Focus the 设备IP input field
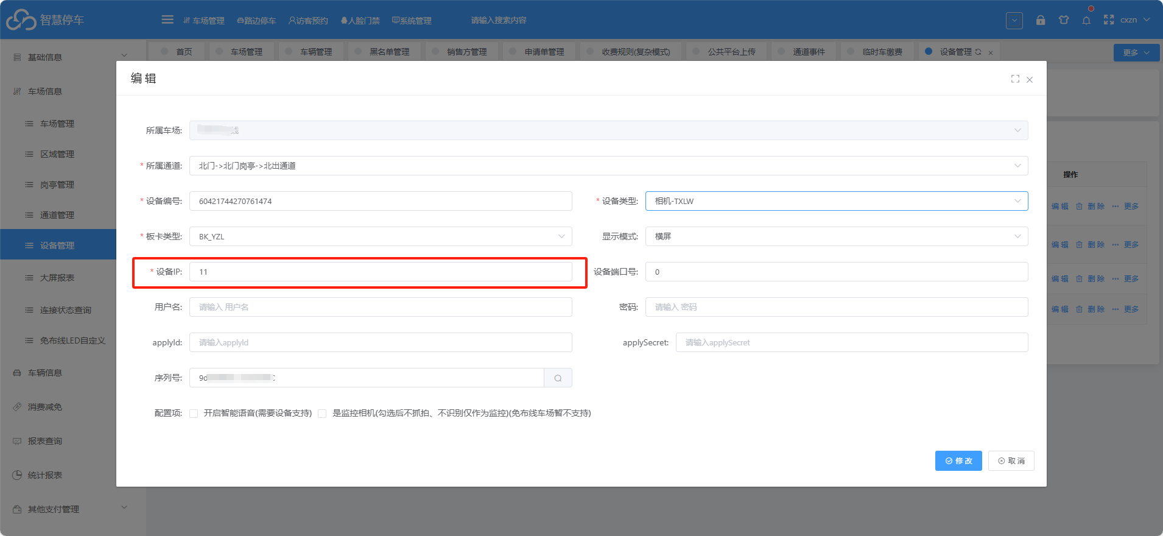The width and height of the screenshot is (1163, 536). 381,272
